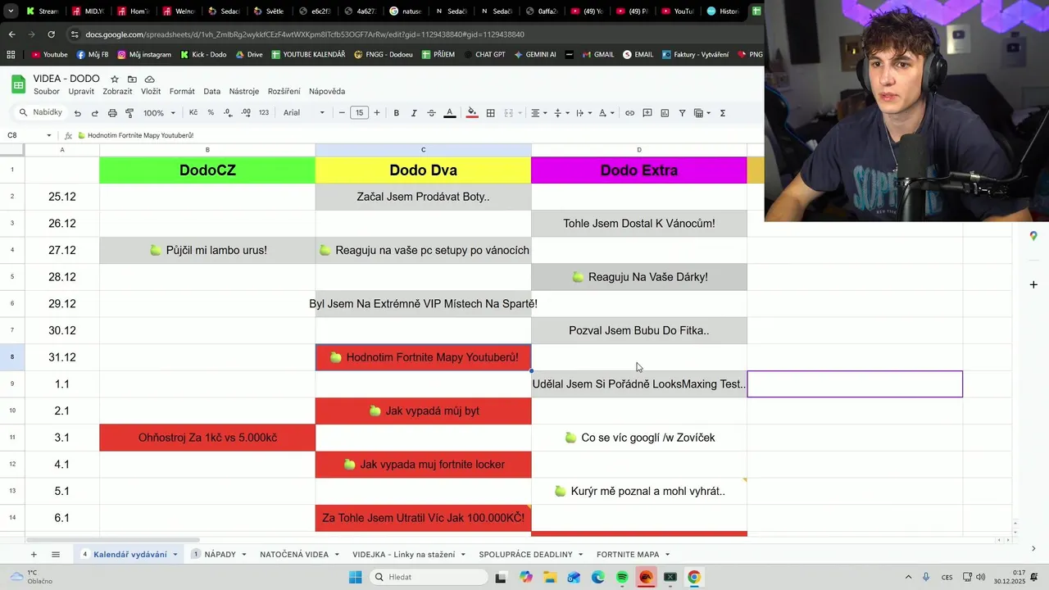Open Windows Start menu
Image resolution: width=1049 pixels, height=590 pixels.
pyautogui.click(x=355, y=577)
